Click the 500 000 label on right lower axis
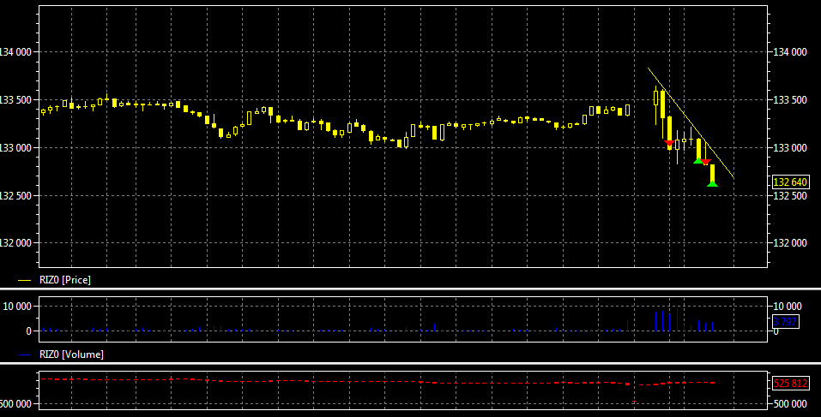This screenshot has height=417, width=821. (x=789, y=404)
